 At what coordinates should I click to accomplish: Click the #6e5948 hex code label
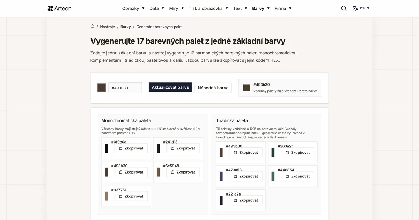click(x=171, y=166)
